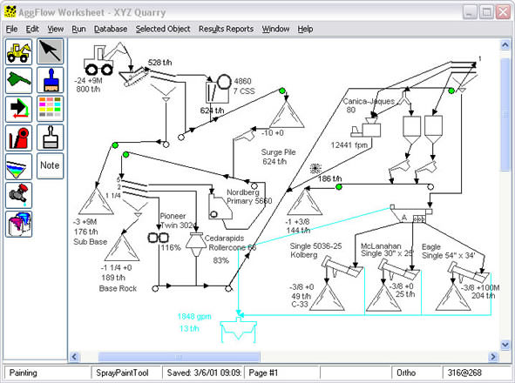Click the 12441 fpm label

(349, 145)
